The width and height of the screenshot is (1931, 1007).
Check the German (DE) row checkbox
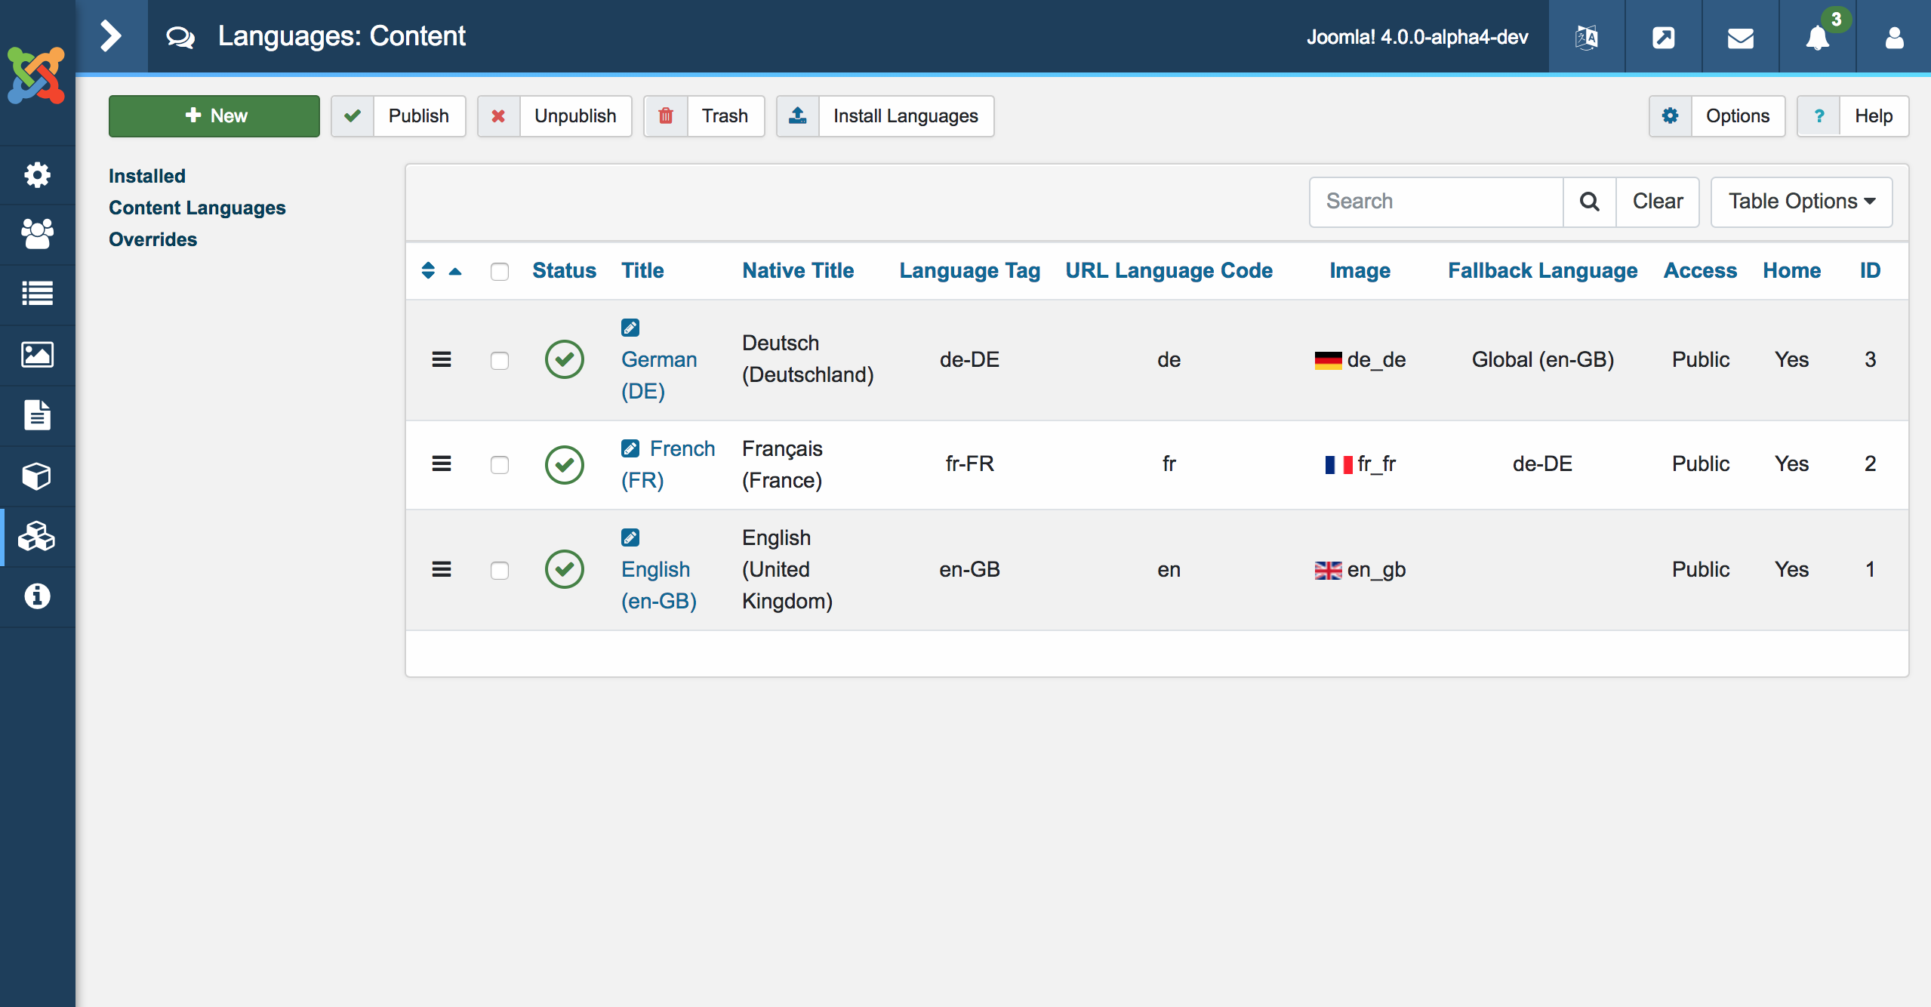tap(499, 361)
